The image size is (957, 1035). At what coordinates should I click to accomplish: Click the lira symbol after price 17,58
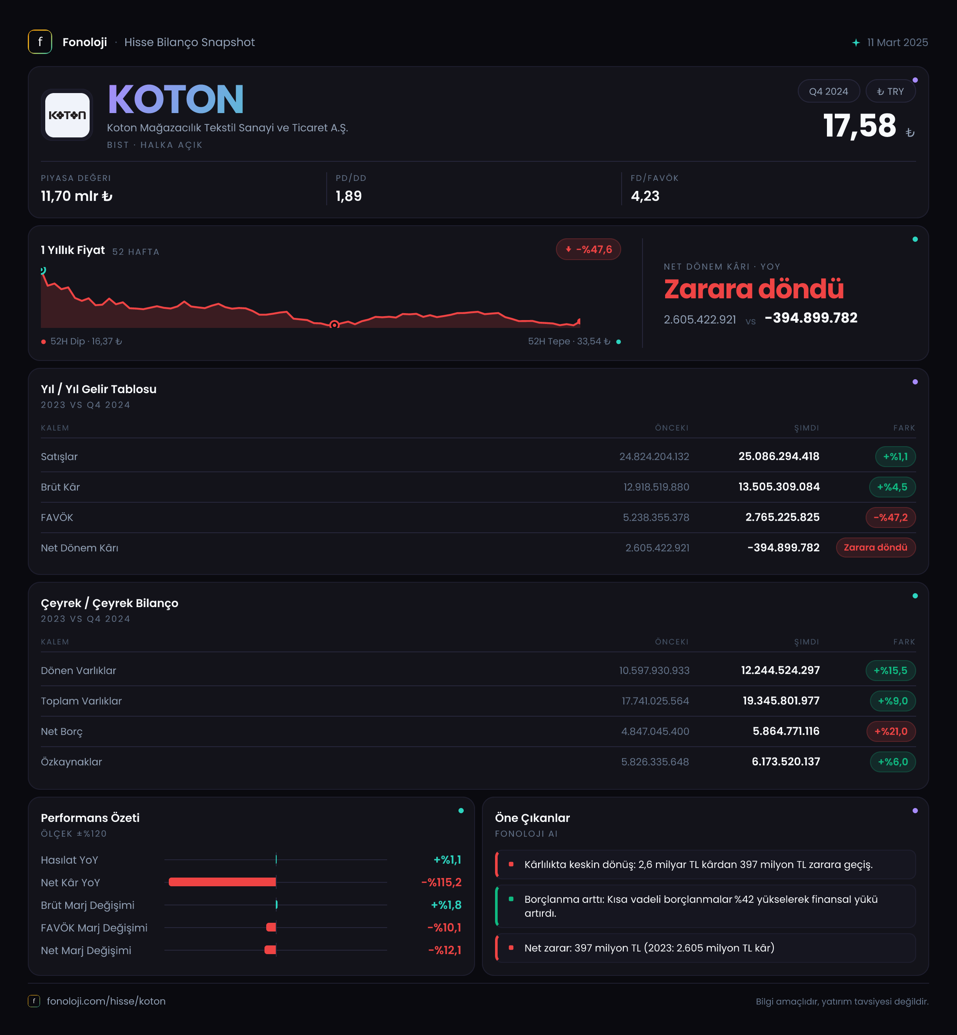(910, 133)
